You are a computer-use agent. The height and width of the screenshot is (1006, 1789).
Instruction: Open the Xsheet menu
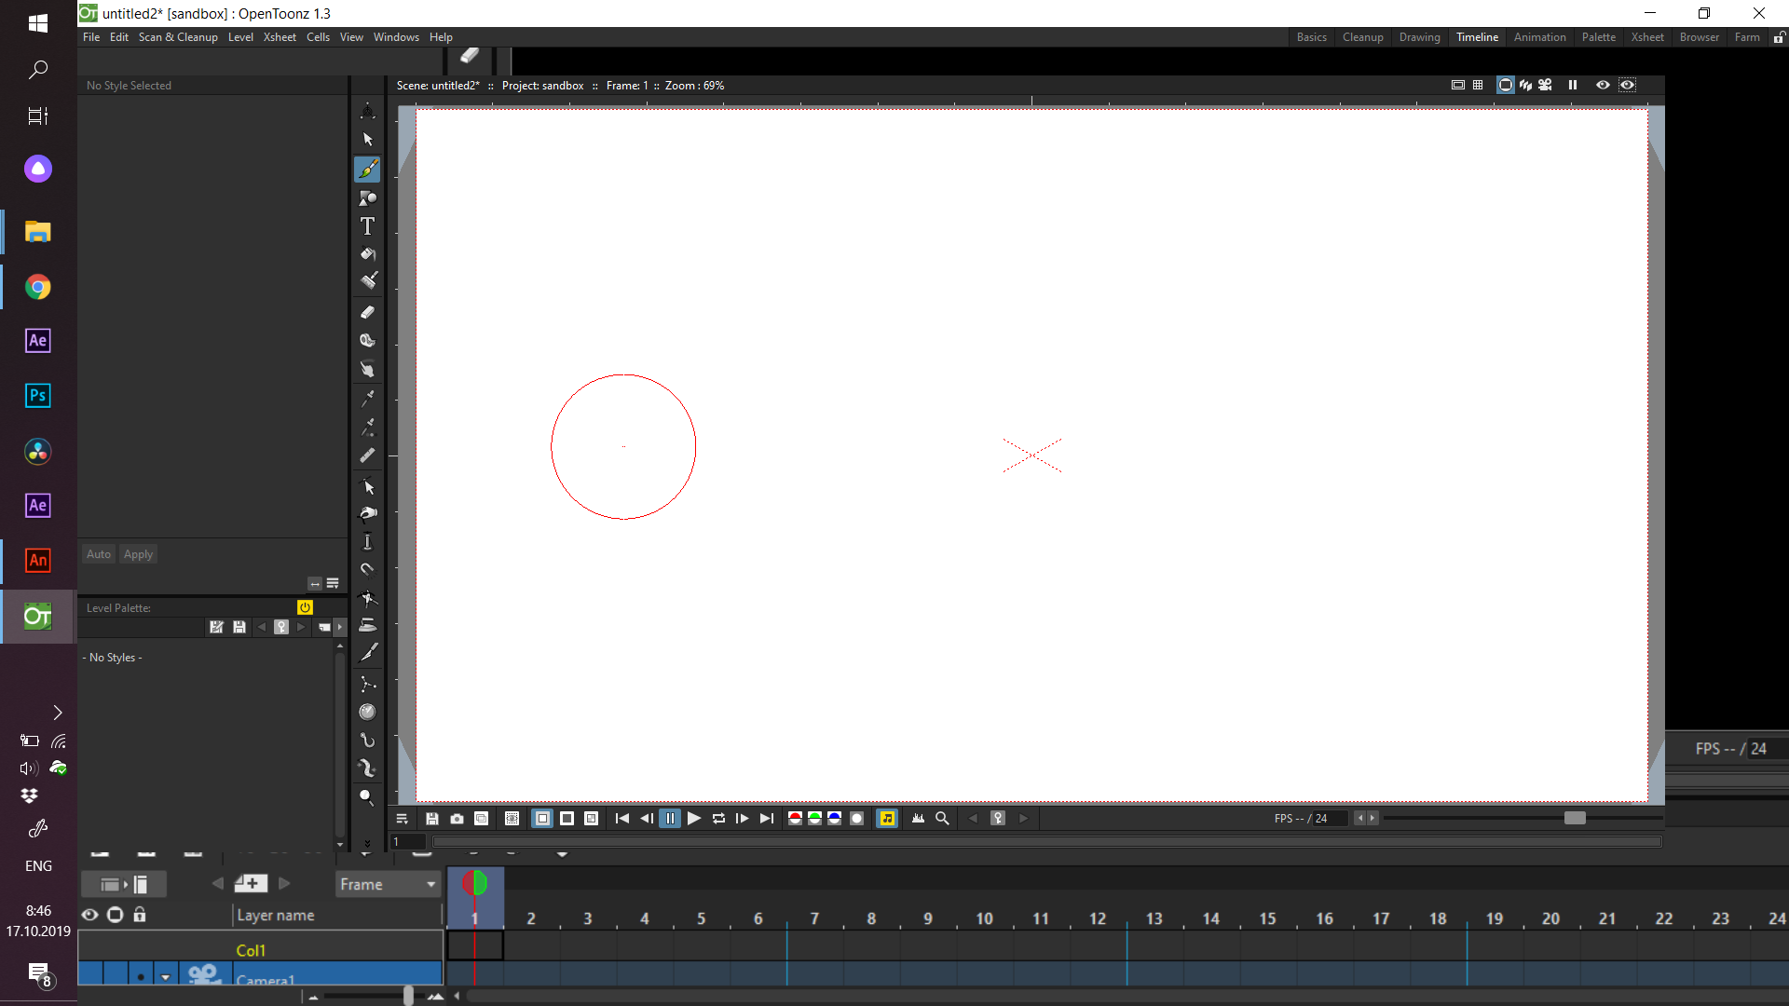pyautogui.click(x=280, y=36)
